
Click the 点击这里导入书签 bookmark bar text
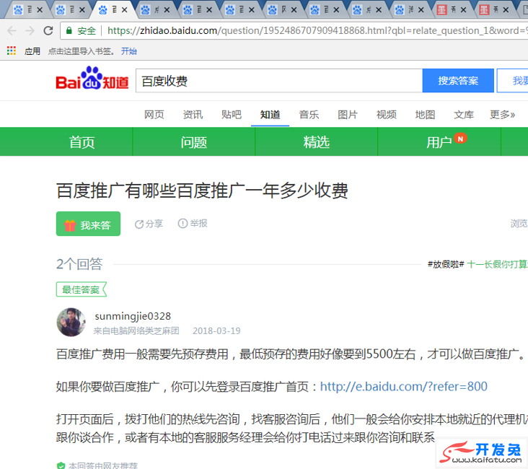(x=82, y=51)
